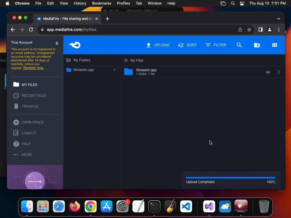Screen dimensions: 291x218
Task: Click the site lock icon
Action: 42,30
